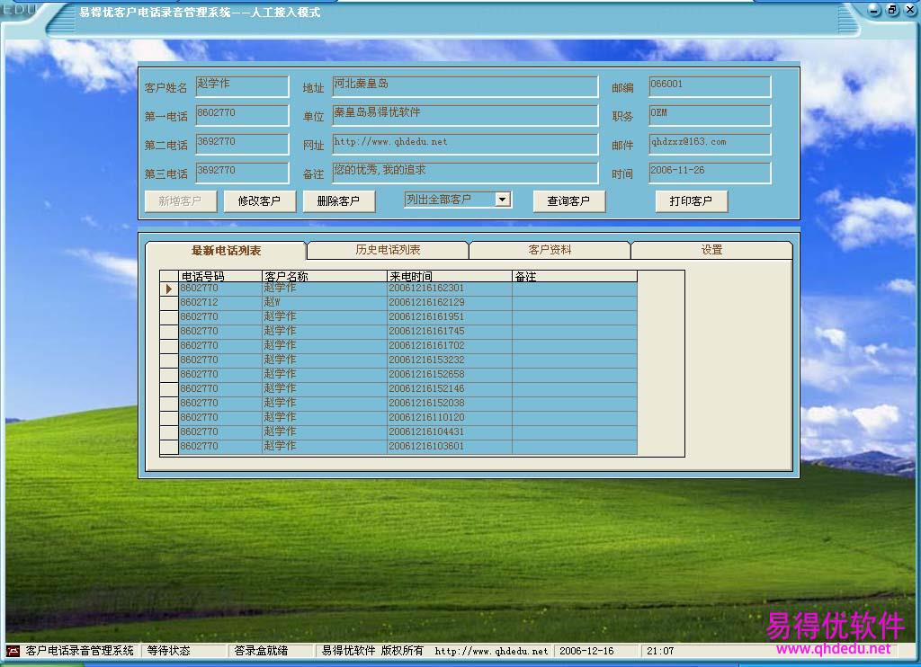Viewport: 921px width, 667px height.
Task: Open the 设置 tab
Action: (712, 250)
